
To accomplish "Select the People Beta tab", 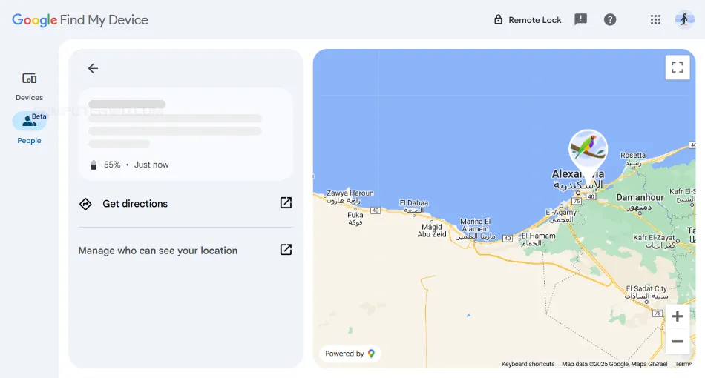I will click(x=29, y=128).
